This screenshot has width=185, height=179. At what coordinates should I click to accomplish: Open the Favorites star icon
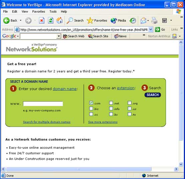pos(90,20)
